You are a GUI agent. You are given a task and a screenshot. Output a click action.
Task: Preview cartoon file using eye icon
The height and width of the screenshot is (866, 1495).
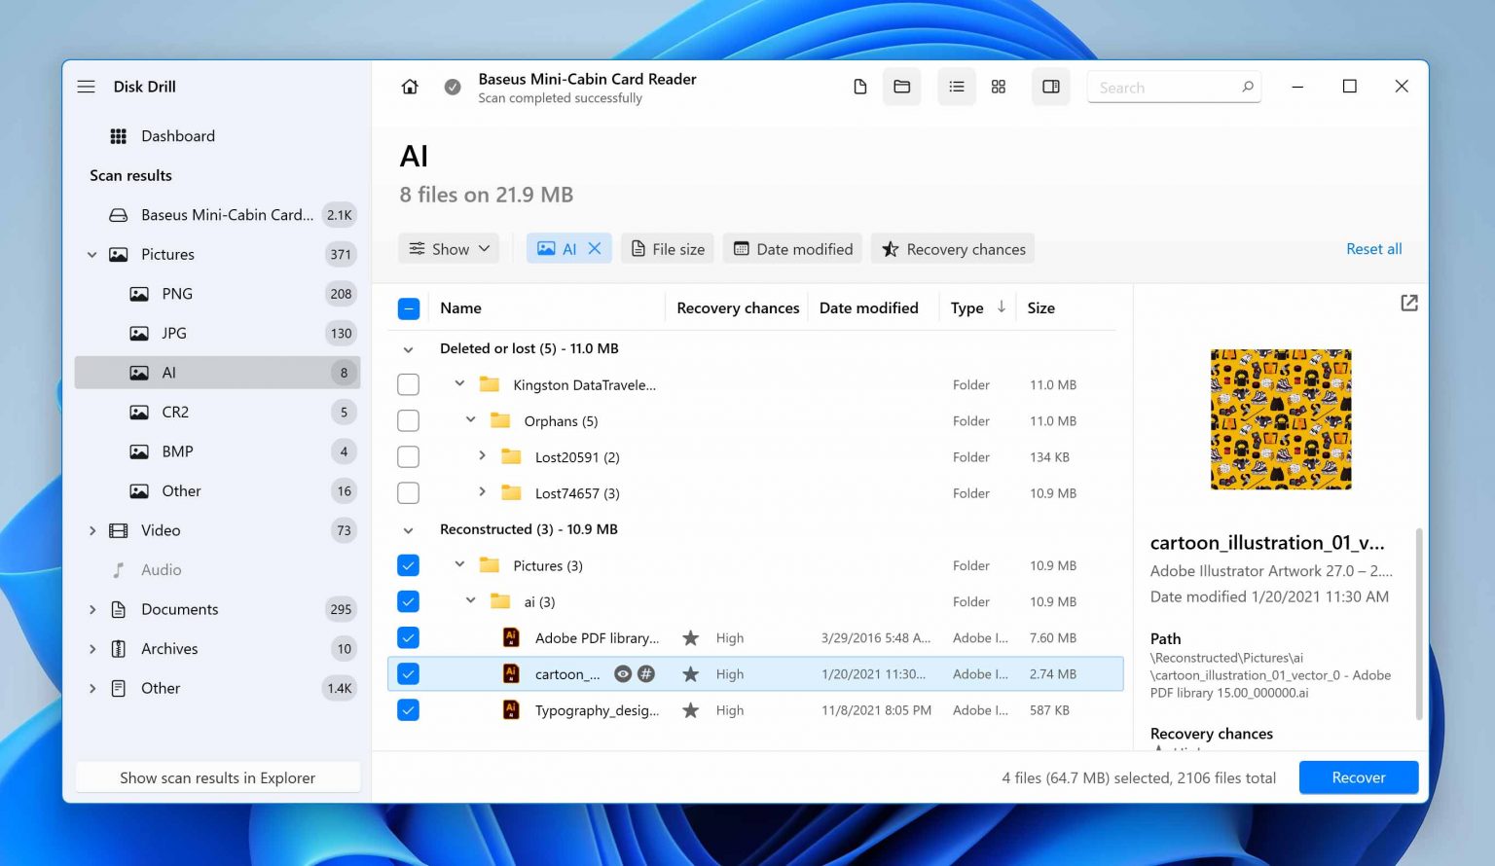(x=623, y=673)
